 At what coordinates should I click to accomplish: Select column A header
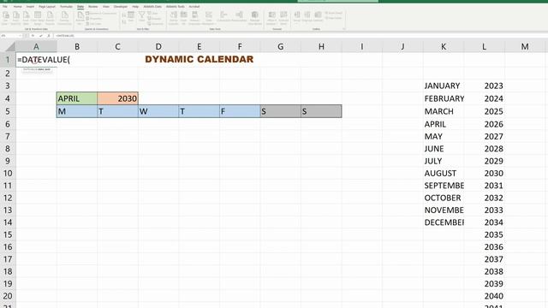[36, 46]
